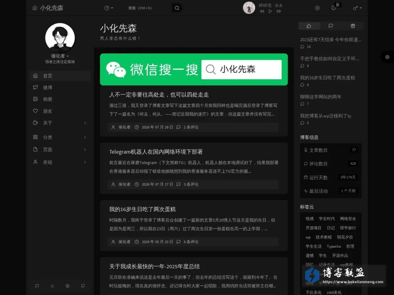This screenshot has width=394, height=295.
Task: Expand the 分类 categories chevron
Action: pyautogui.click(x=85, y=137)
